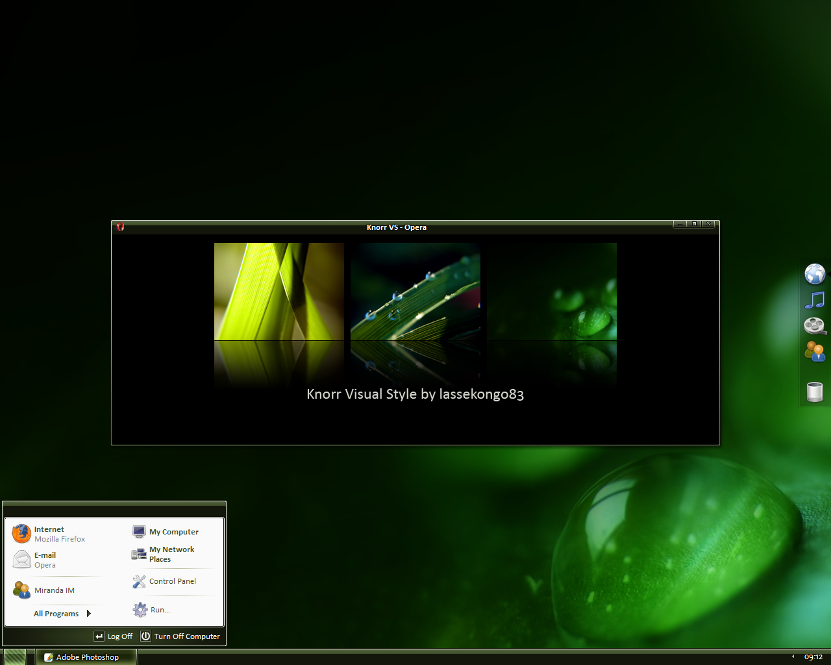Open Control Panel from the start menu
Viewport: 831px width, 665px height.
(x=164, y=581)
